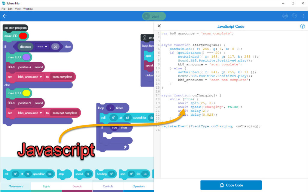Select the on start program block
The width and height of the screenshot is (308, 192).
[x=15, y=28]
